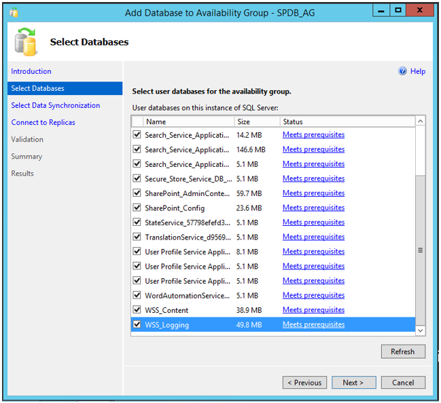Click the 146.6 MB size cell
The width and height of the screenshot is (441, 403).
tap(251, 150)
